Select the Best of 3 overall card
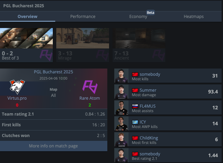Viewport: 223px width, 163px height. coord(26,45)
